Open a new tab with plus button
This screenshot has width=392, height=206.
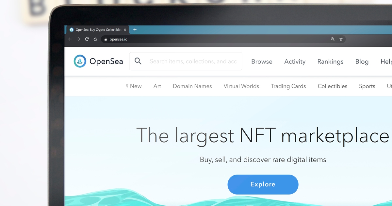click(x=135, y=30)
